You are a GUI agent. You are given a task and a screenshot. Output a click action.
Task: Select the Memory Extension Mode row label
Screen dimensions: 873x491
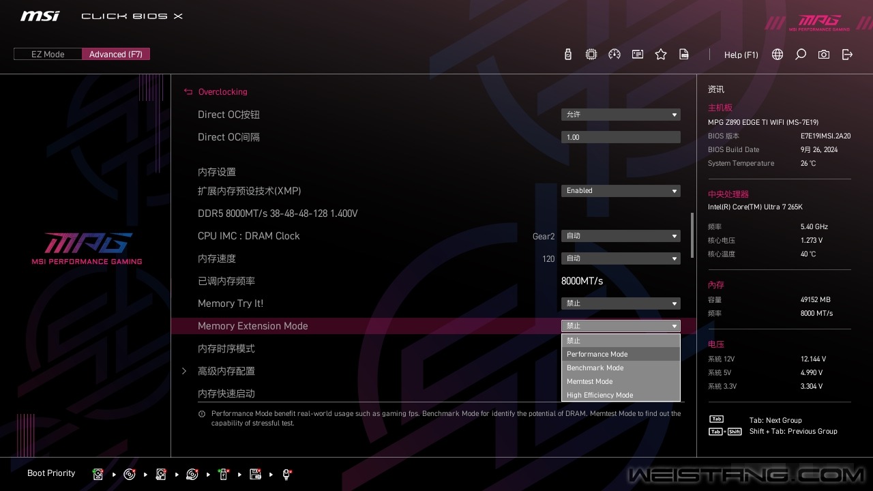coord(253,326)
